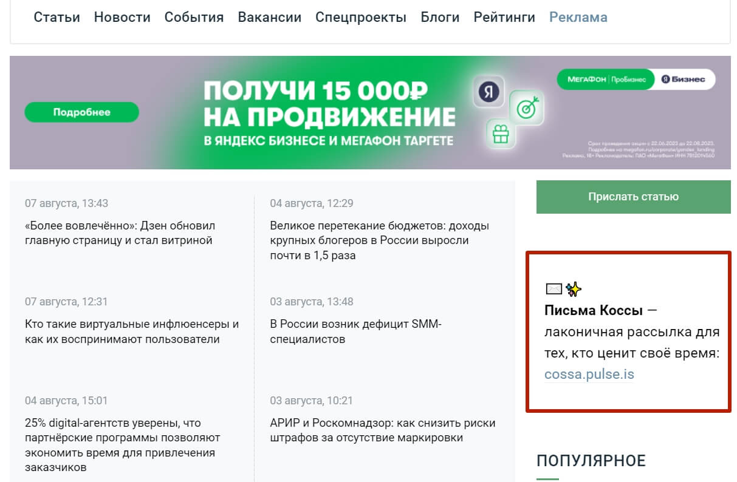Go to the Рейтинги page
The height and width of the screenshot is (482, 737).
tap(504, 17)
